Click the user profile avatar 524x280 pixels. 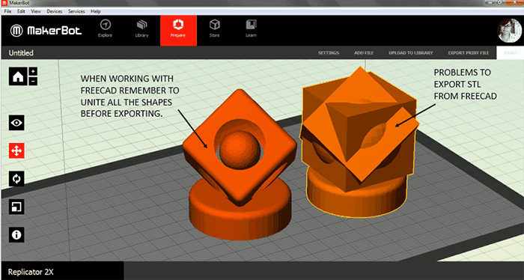click(509, 31)
